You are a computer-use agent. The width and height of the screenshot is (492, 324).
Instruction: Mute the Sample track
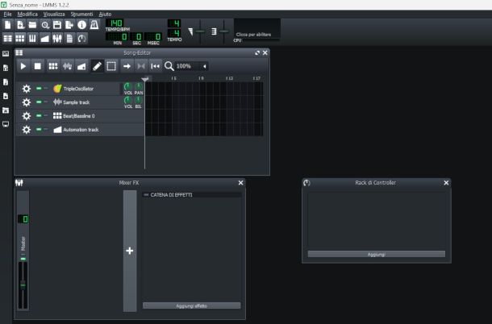pyautogui.click(x=39, y=102)
